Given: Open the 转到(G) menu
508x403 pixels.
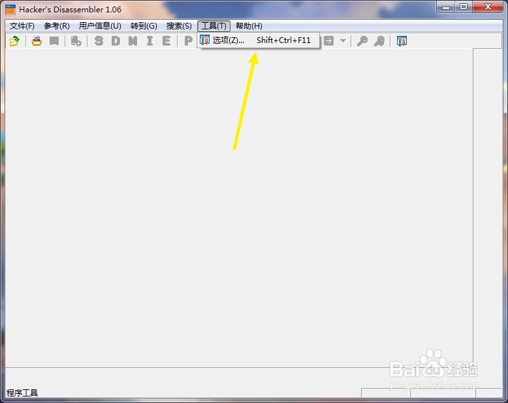Looking at the screenshot, I should pos(144,26).
